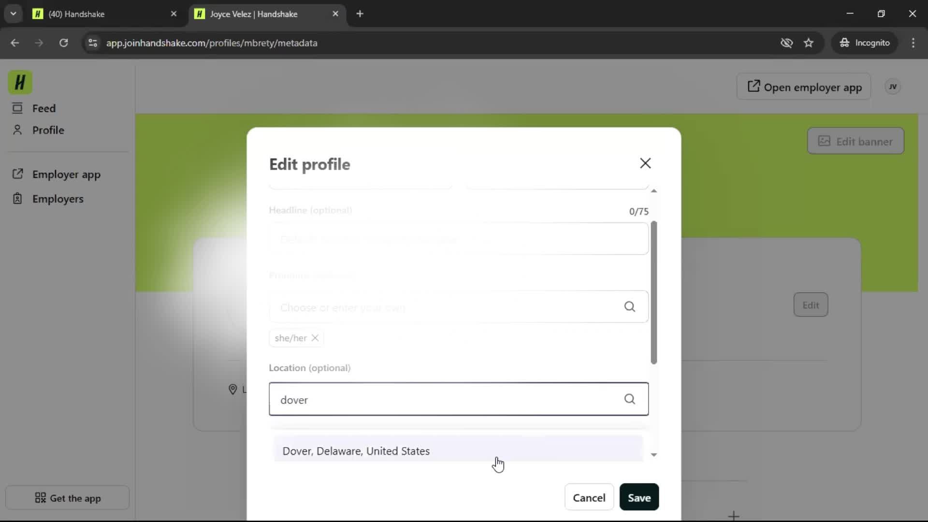This screenshot has width=928, height=522.
Task: Close the Edit profile dialog
Action: click(x=645, y=163)
